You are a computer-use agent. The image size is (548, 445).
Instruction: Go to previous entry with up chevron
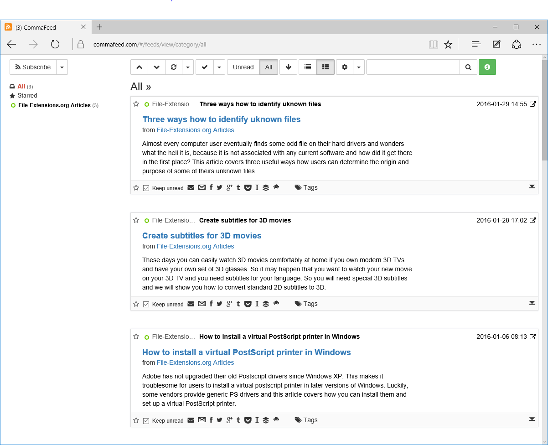click(x=139, y=67)
